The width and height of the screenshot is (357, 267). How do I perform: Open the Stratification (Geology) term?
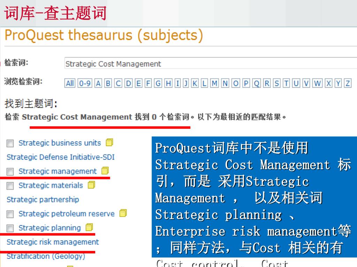pos(46,256)
